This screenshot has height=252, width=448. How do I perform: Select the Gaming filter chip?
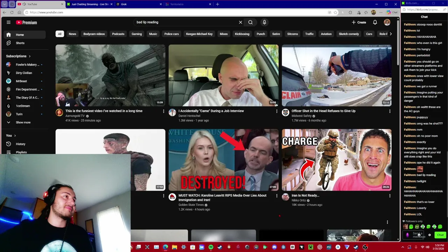pyautogui.click(x=136, y=34)
